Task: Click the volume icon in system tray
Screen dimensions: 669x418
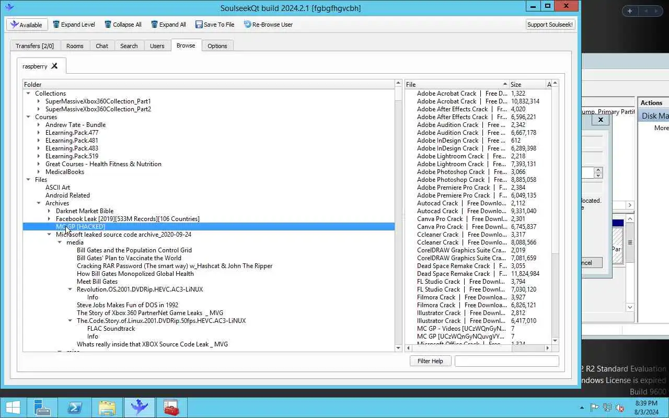Action: pos(620,408)
